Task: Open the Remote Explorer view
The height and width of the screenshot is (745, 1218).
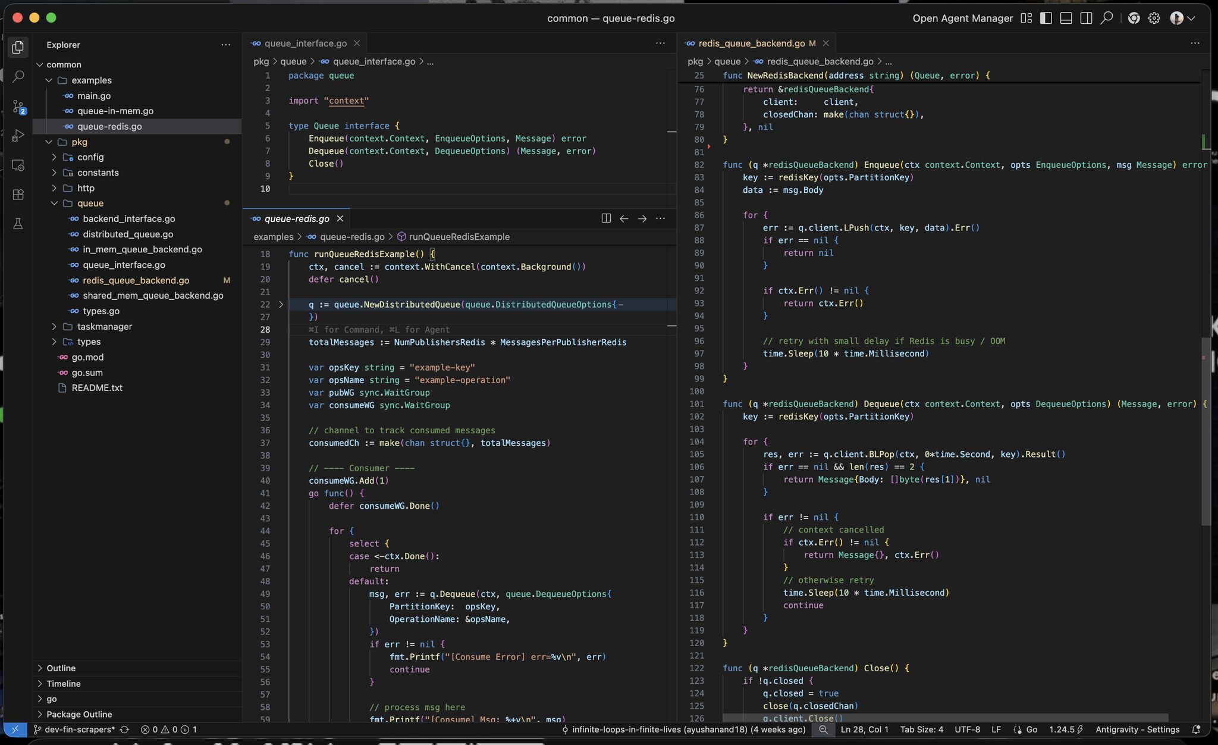Action: [18, 165]
